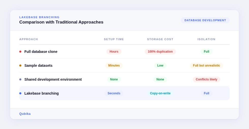Select the Lakebase branching row label
The height and width of the screenshot is (129, 249).
click(41, 93)
